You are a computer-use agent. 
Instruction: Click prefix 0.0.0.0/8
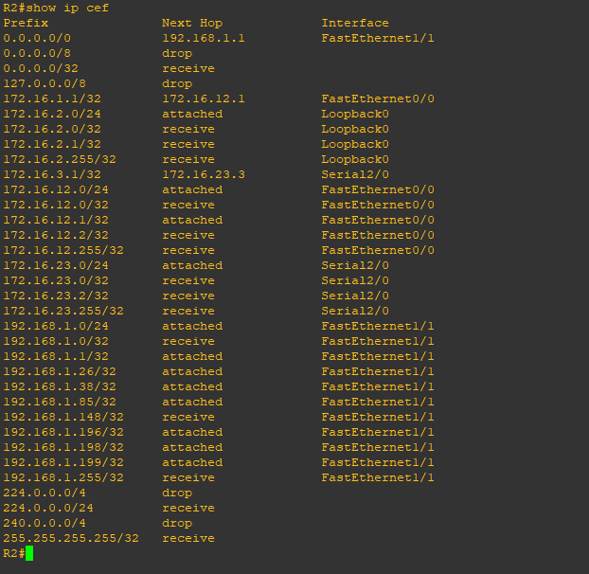tap(37, 53)
